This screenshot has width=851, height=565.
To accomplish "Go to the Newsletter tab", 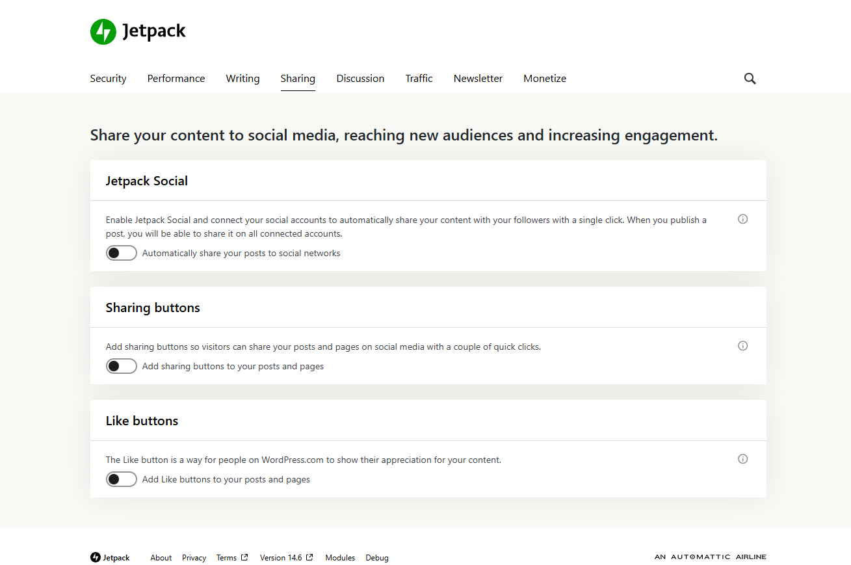I will (478, 78).
